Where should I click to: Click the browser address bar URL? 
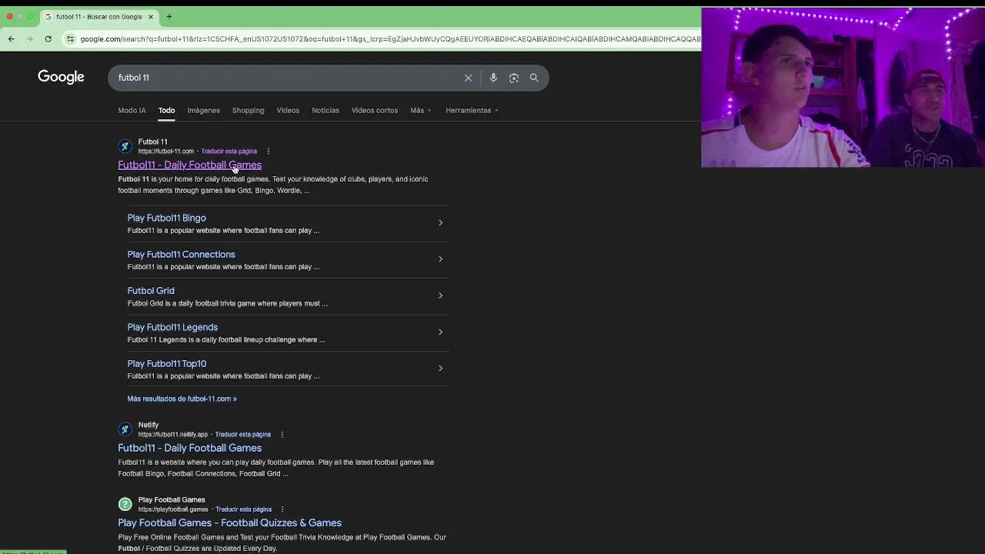389,38
